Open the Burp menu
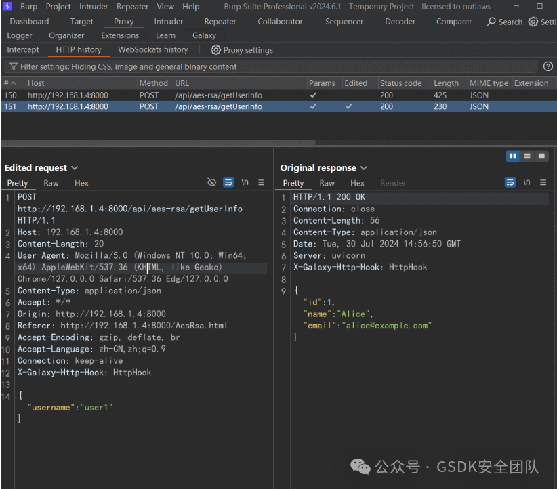The image size is (557, 489). click(x=28, y=7)
